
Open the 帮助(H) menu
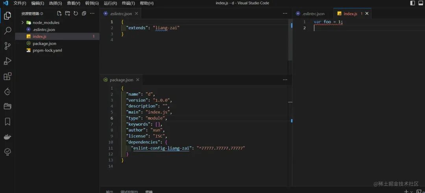pos(147,3)
